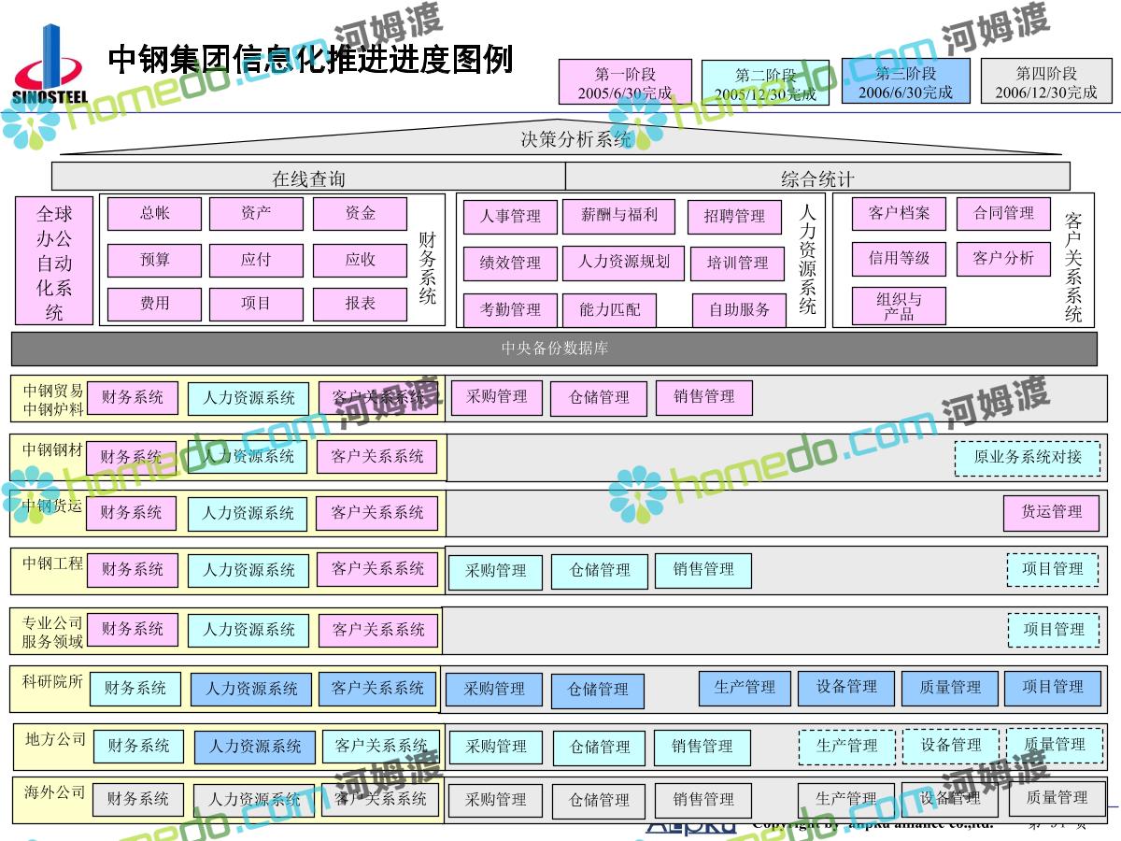This screenshot has height=841, width=1121.
Task: Select the 绩效管理 box
Action: tap(510, 264)
